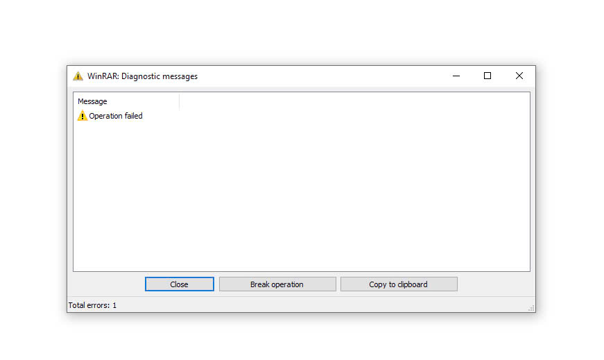Click the Message column header

coord(93,101)
